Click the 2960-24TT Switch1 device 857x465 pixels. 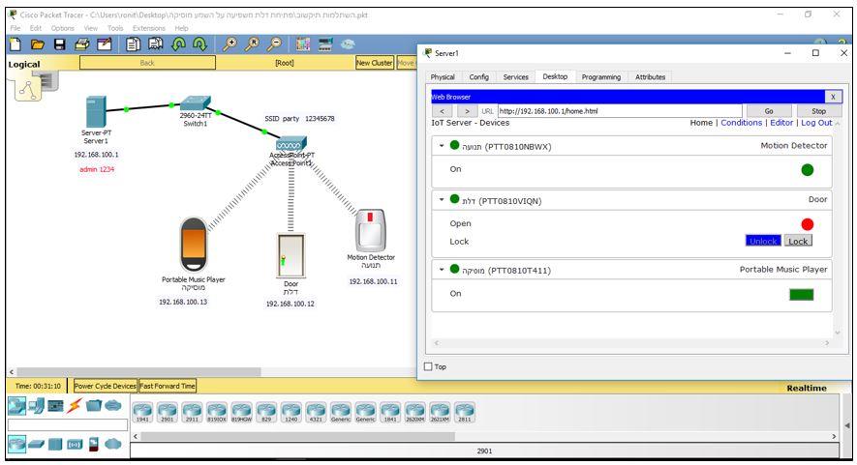click(x=195, y=103)
